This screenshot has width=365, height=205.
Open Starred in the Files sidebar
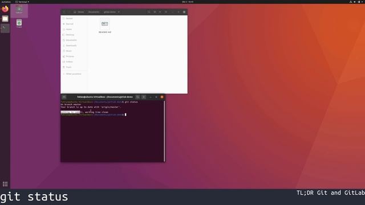(x=70, y=24)
